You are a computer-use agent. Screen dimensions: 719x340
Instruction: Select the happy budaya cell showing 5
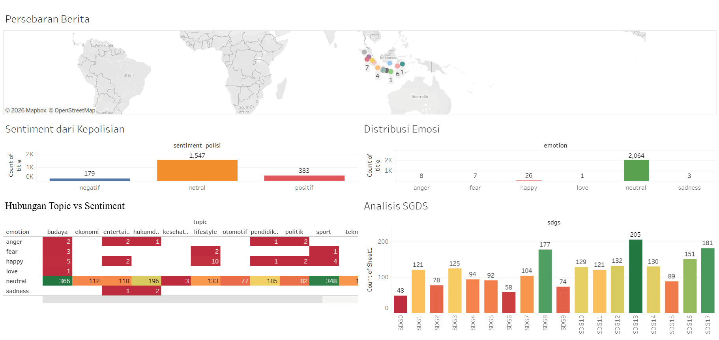click(x=57, y=261)
